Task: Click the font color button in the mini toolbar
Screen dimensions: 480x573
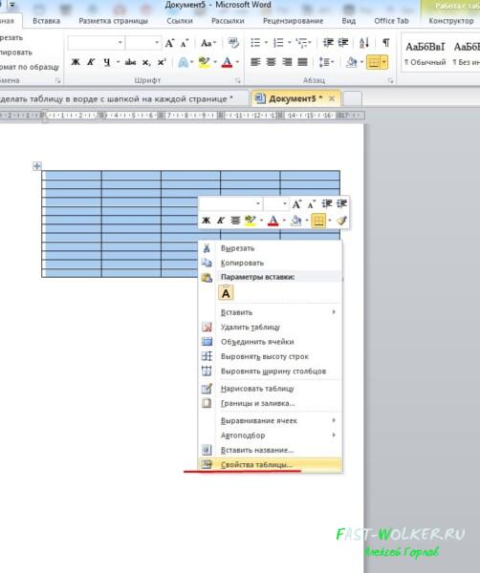Action: coord(273,221)
